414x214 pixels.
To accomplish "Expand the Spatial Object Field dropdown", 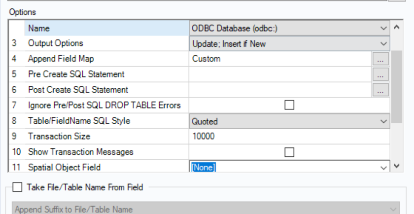I will (289, 167).
